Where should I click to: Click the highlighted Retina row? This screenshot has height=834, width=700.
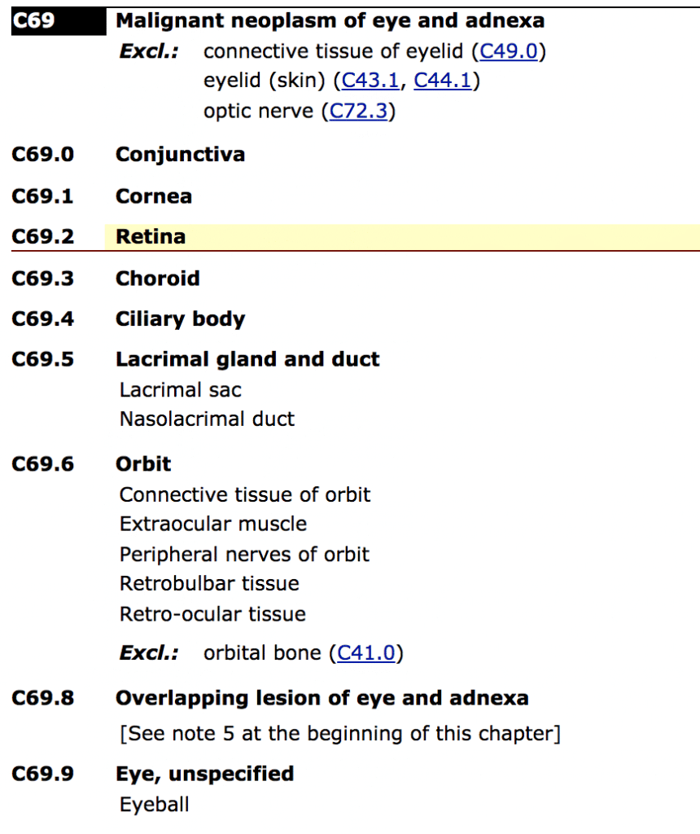tap(402, 237)
